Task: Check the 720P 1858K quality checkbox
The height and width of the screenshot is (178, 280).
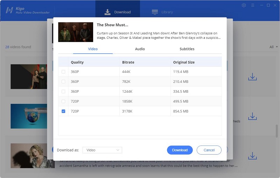Action: coord(63,101)
